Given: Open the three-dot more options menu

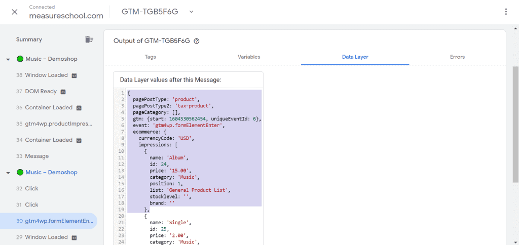Looking at the screenshot, I should (x=506, y=12).
